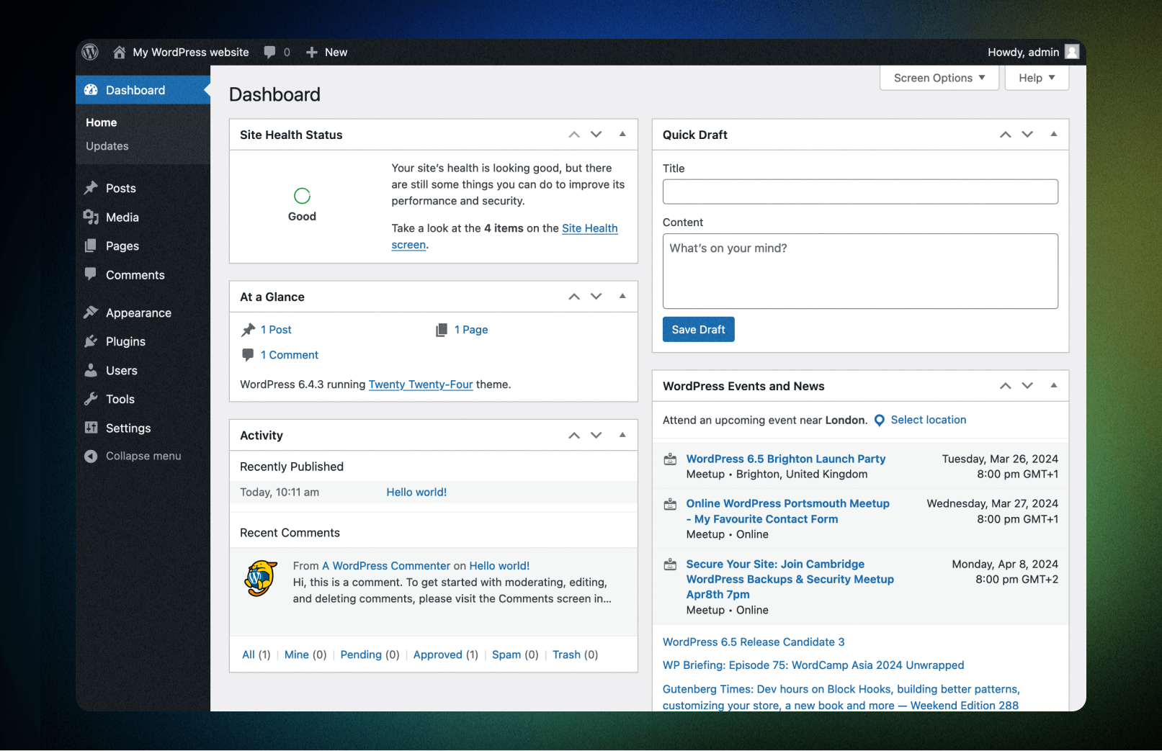Click the Settings sliders icon in sidebar

point(91,428)
